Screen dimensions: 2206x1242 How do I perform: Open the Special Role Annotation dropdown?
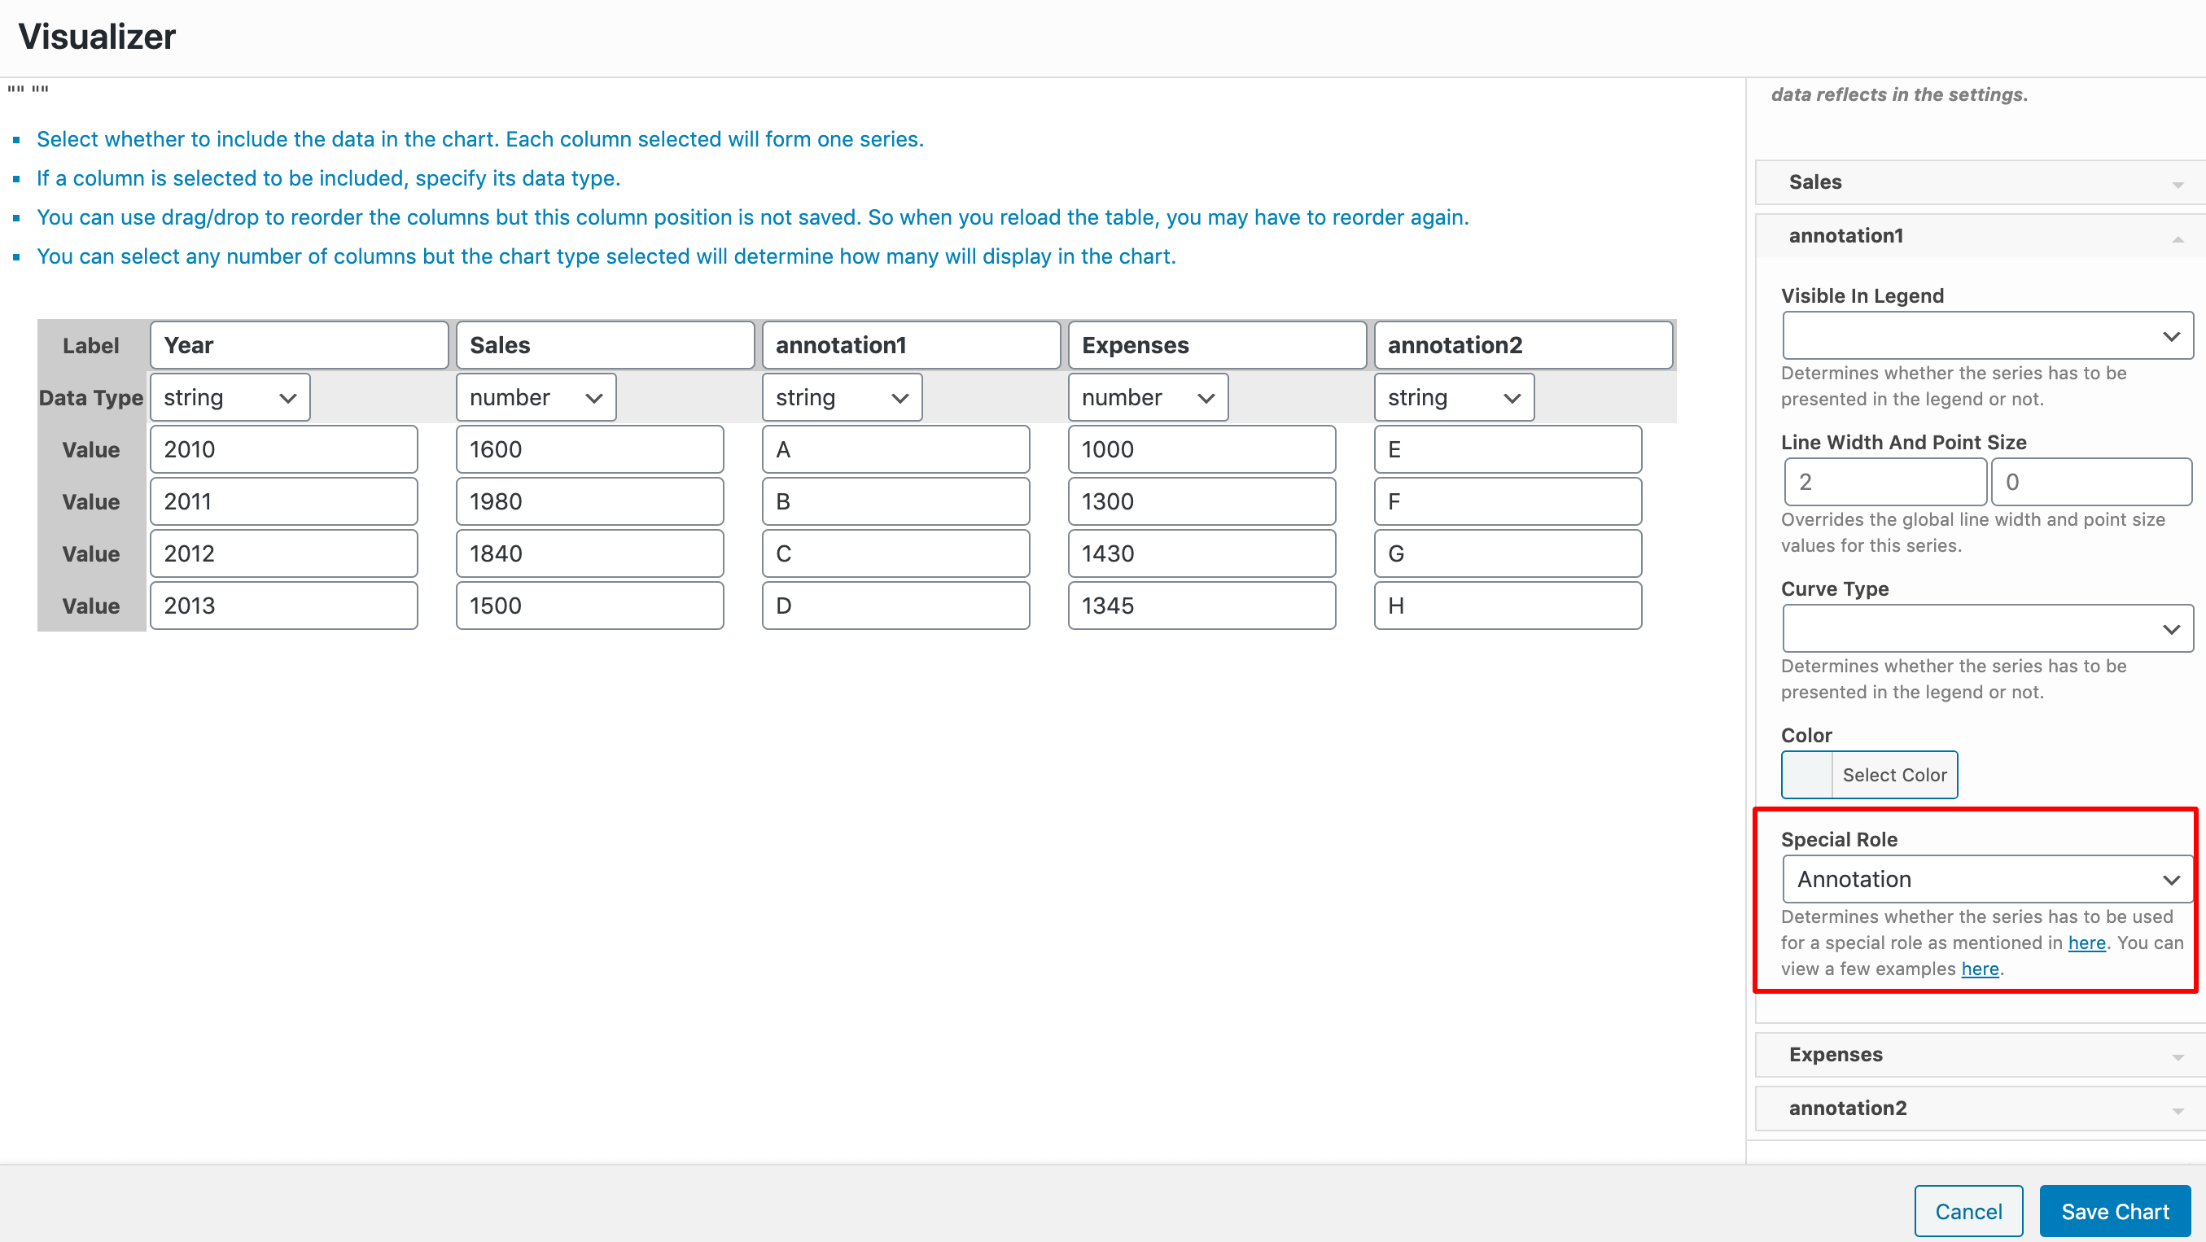coord(1987,879)
